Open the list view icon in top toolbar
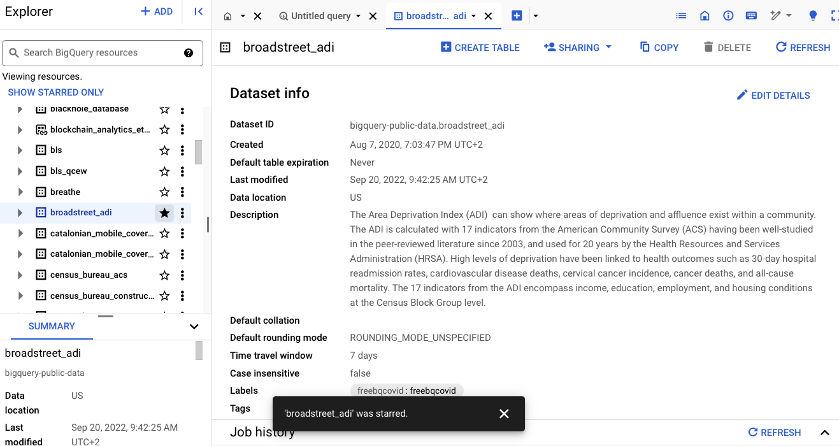Screen dimensions: 839x446 (681, 16)
